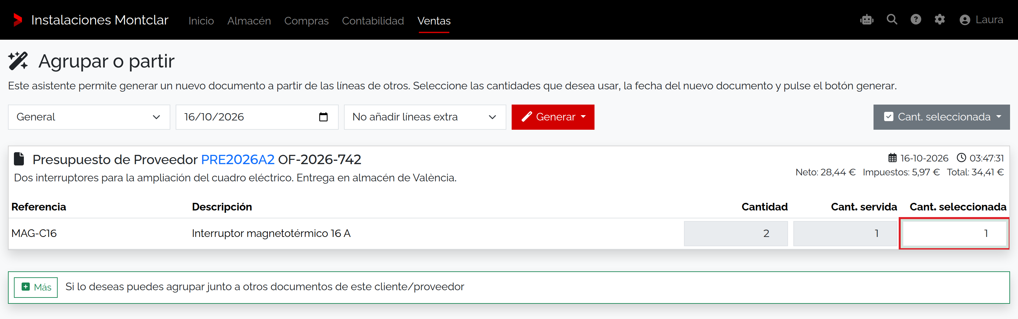Click the Cant. seleccionada input for MAG-C16

click(954, 233)
